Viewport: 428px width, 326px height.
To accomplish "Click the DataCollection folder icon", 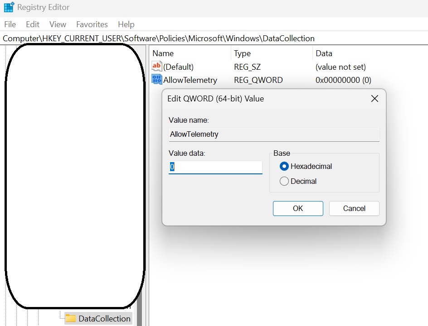I will tap(71, 318).
